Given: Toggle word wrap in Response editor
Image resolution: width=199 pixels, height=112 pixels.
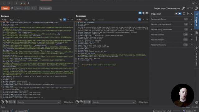Looking at the screenshot, I should coord(140,19).
